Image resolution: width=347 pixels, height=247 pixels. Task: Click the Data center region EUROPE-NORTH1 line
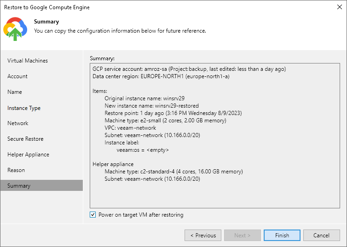coord(161,76)
